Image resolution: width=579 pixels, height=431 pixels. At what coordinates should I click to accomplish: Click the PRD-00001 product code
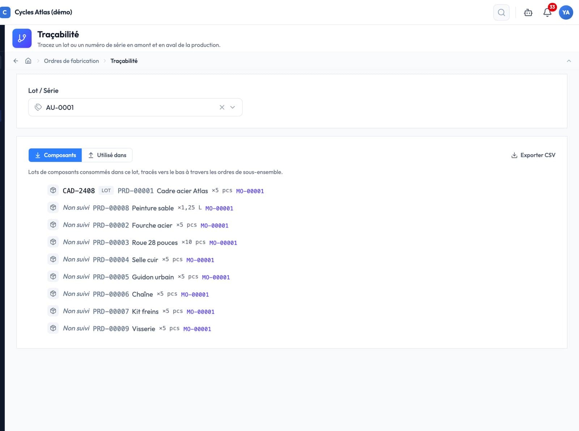[x=136, y=191]
